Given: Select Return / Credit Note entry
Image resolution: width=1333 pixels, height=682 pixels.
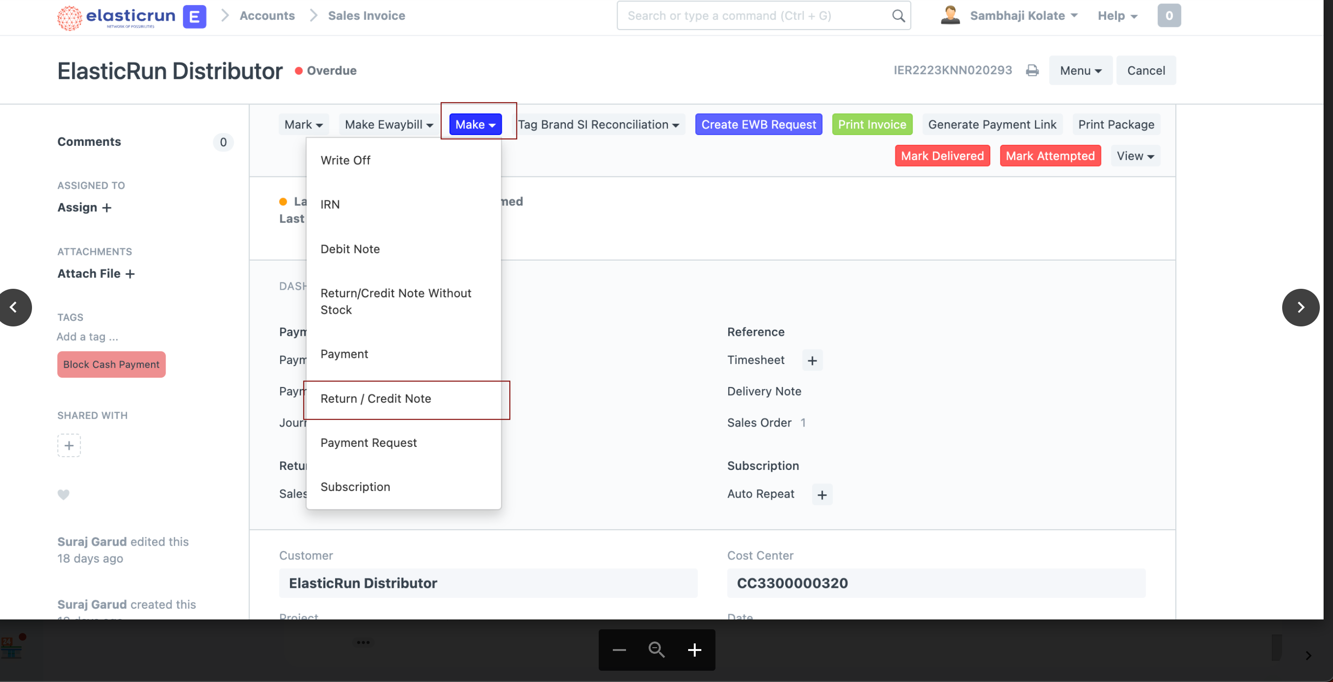Looking at the screenshot, I should click(x=403, y=399).
